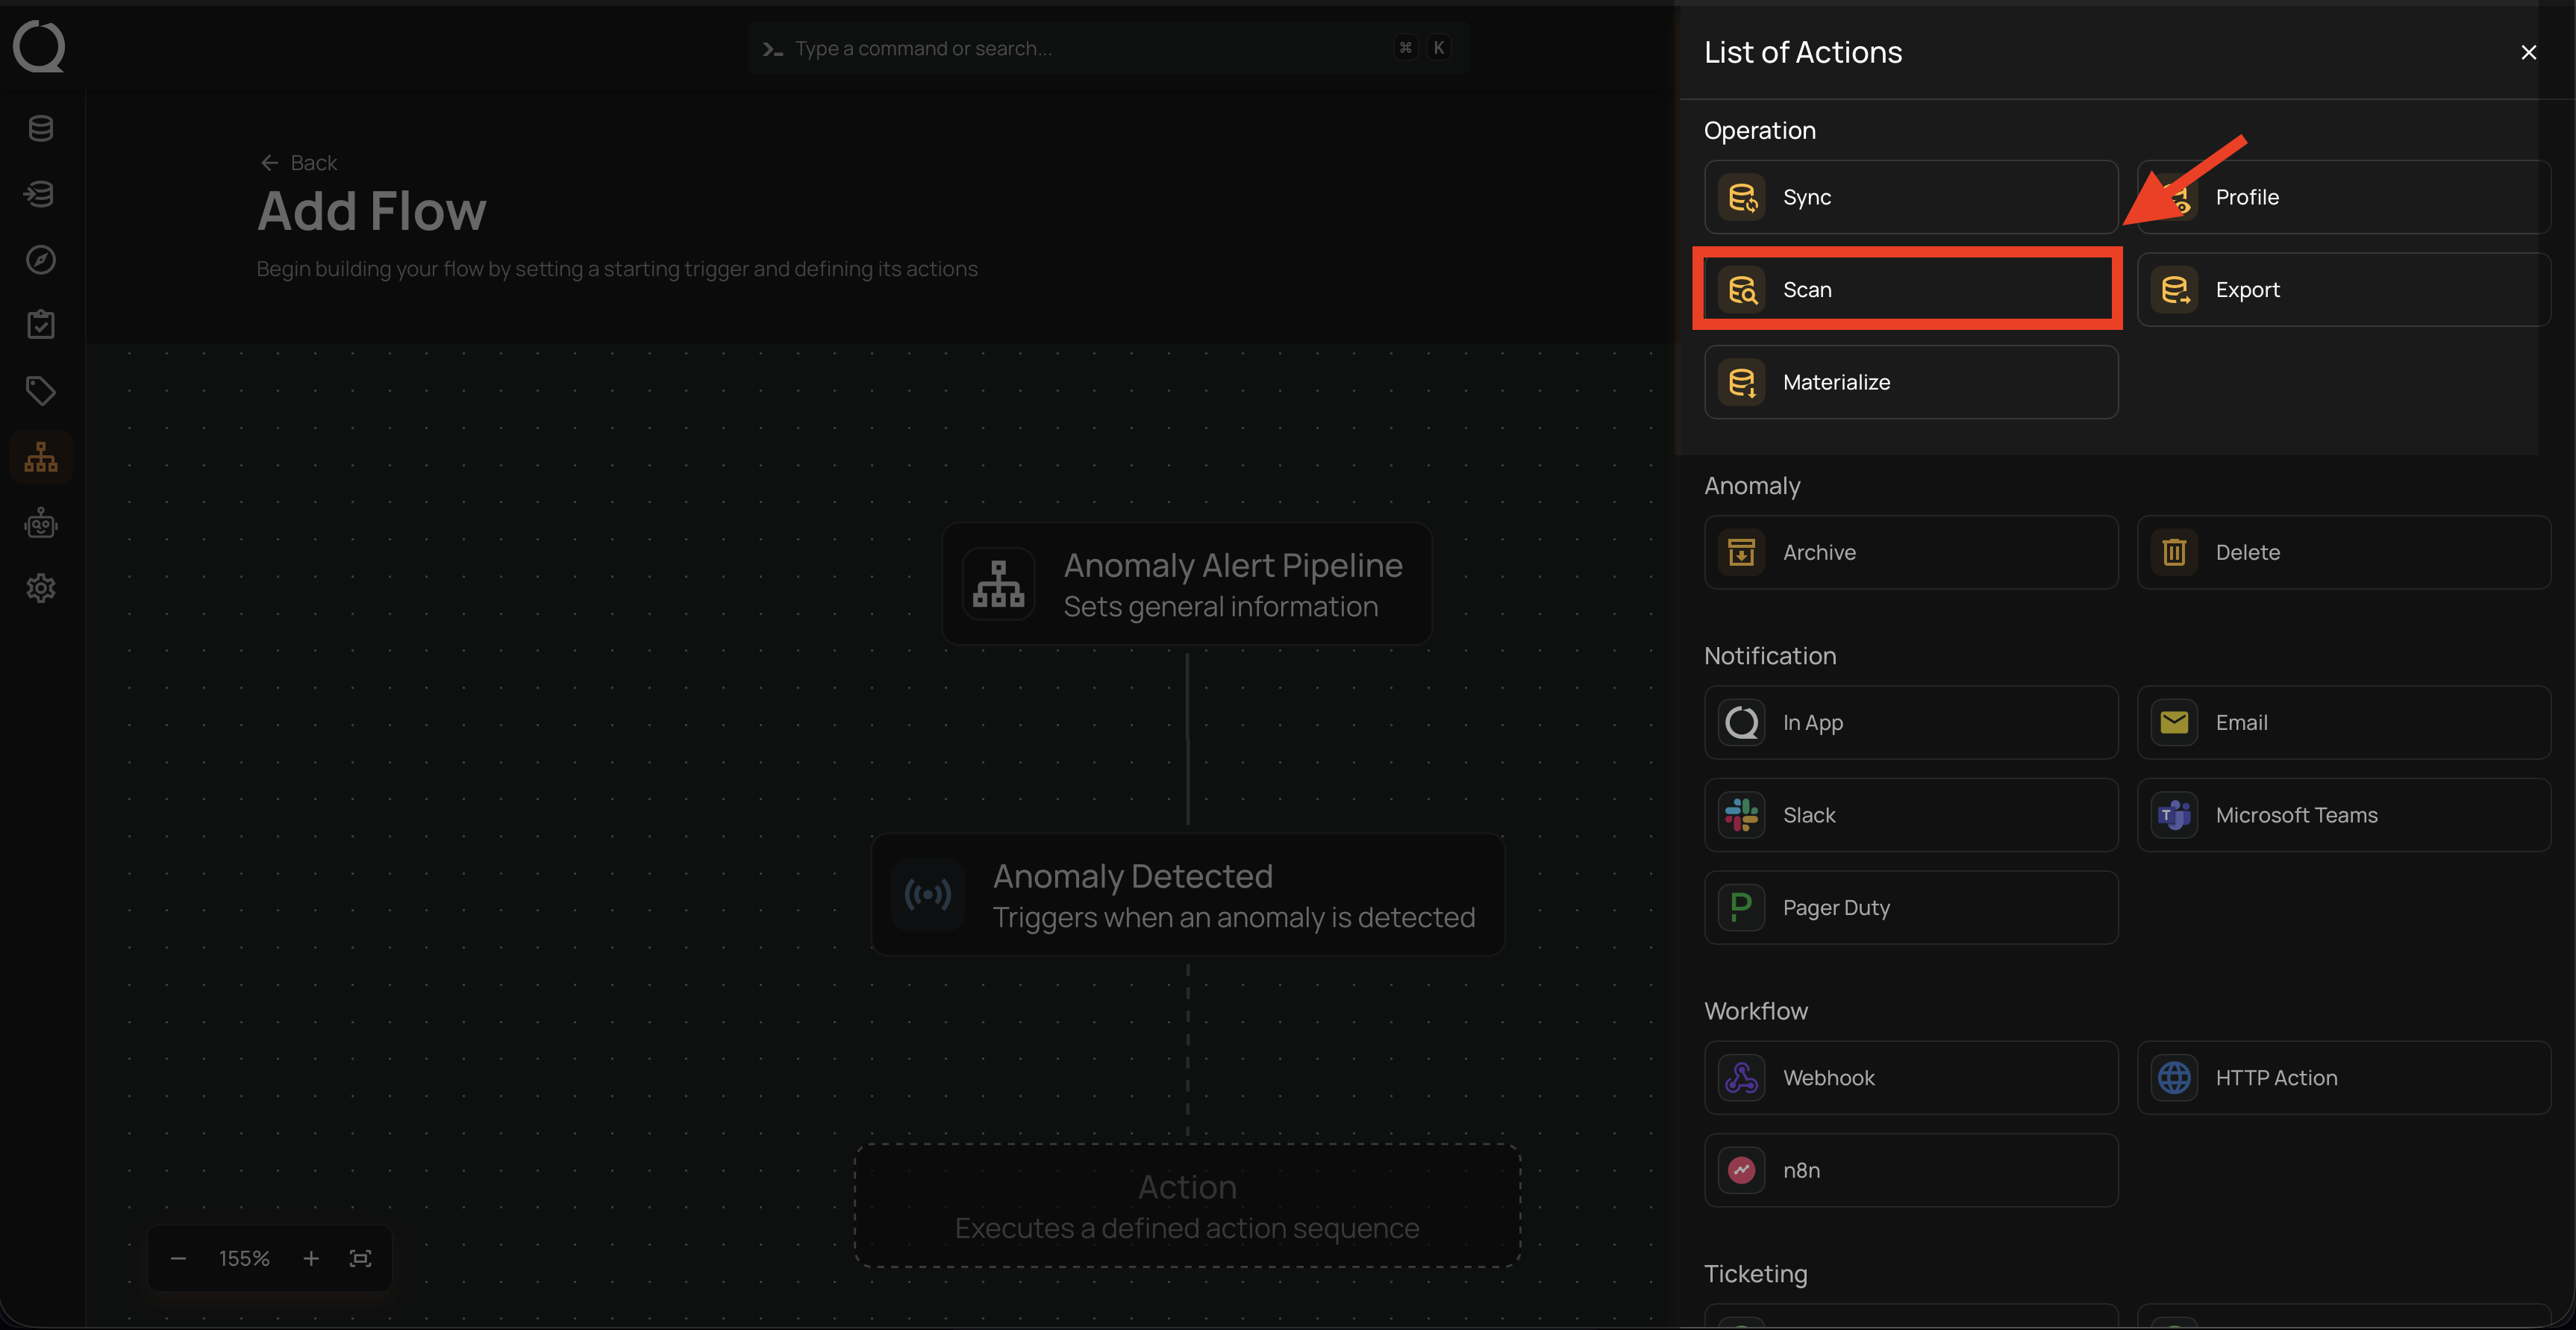Choose the n8n workflow action
The image size is (2576, 1330).
(1910, 1170)
